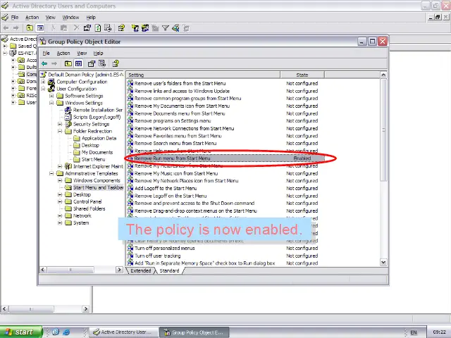Image resolution: width=451 pixels, height=338 pixels.
Task: Click right arrow of policy tree horizontal scrollbar
Action: click(x=119, y=270)
